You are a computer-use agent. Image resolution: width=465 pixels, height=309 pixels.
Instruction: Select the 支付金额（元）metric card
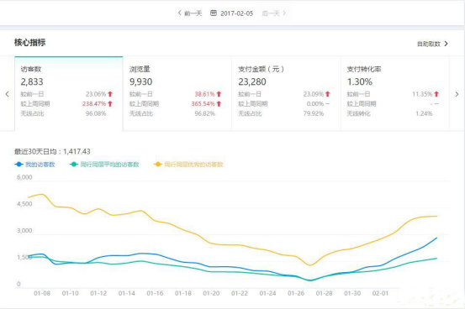[x=286, y=93]
